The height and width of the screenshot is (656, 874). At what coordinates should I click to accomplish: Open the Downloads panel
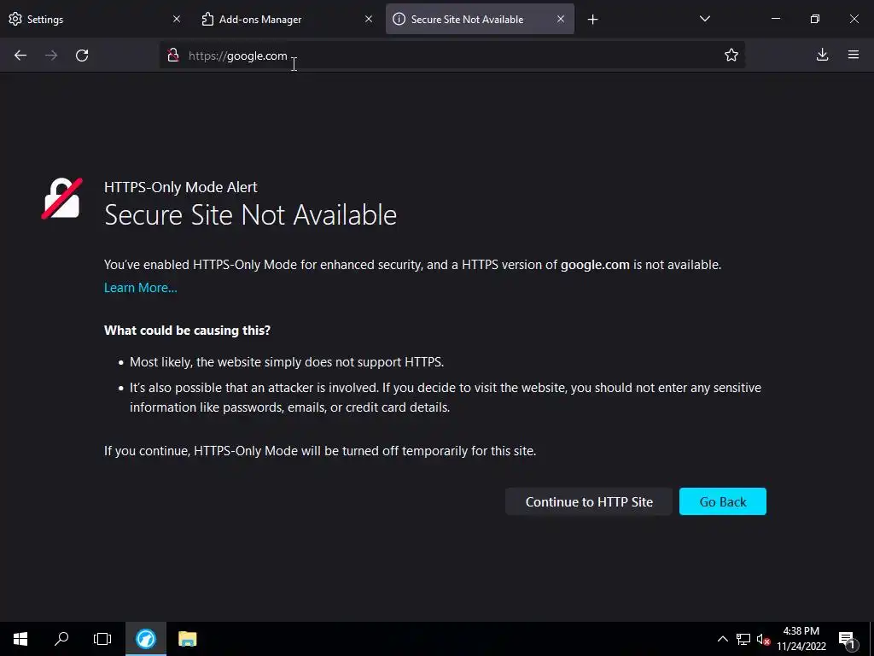point(822,55)
